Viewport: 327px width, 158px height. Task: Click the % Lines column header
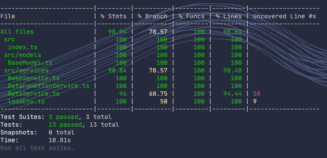tap(229, 16)
